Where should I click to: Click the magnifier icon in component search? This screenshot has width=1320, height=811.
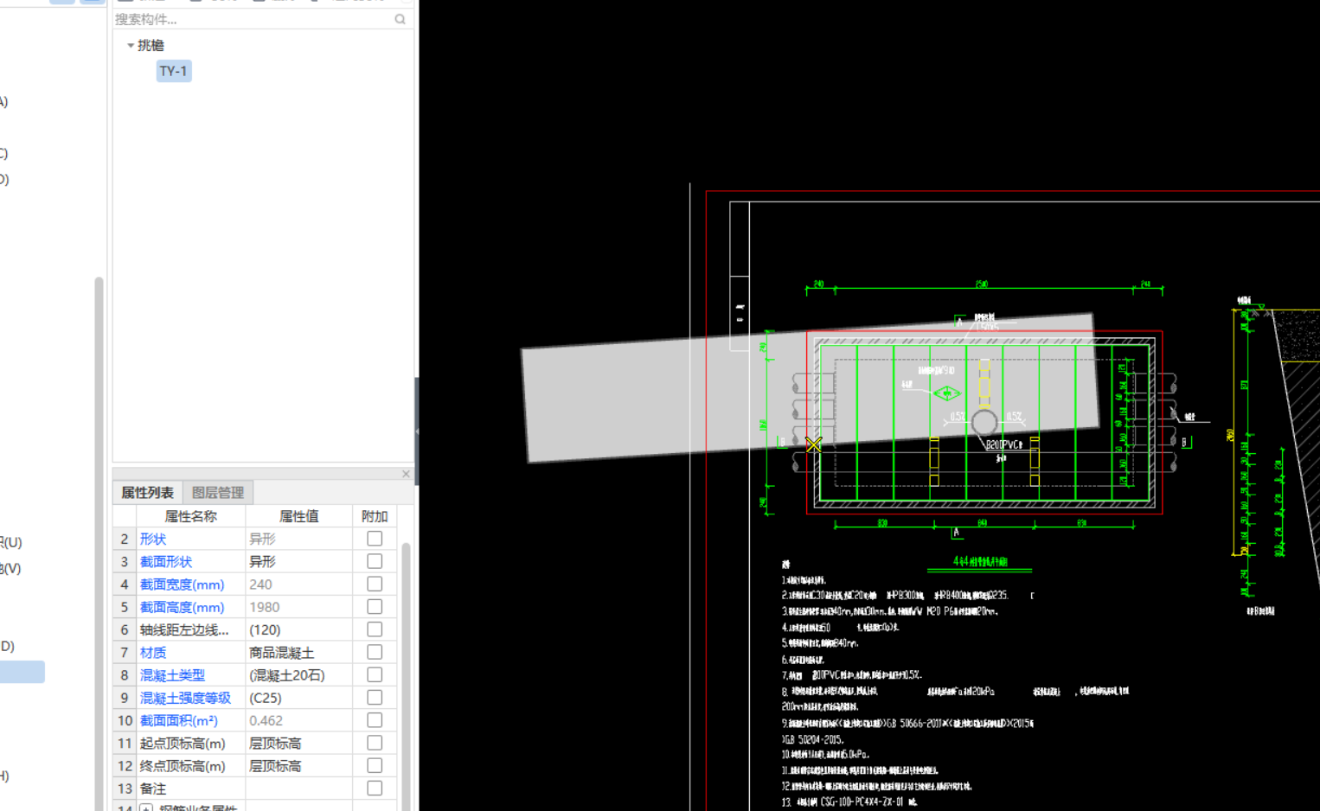pyautogui.click(x=400, y=19)
